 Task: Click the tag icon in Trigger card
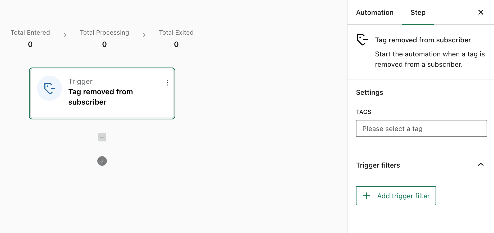click(x=49, y=88)
